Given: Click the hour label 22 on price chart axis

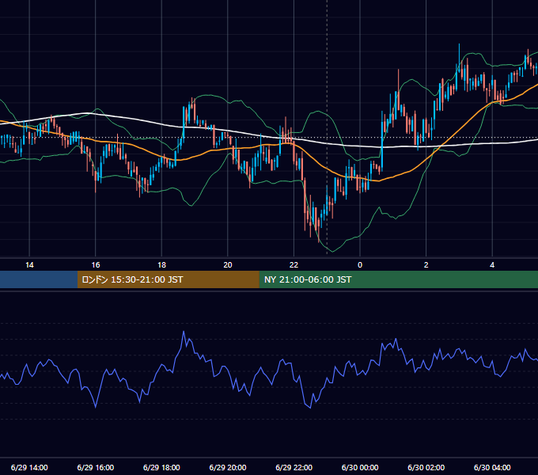Looking at the screenshot, I should tap(294, 265).
